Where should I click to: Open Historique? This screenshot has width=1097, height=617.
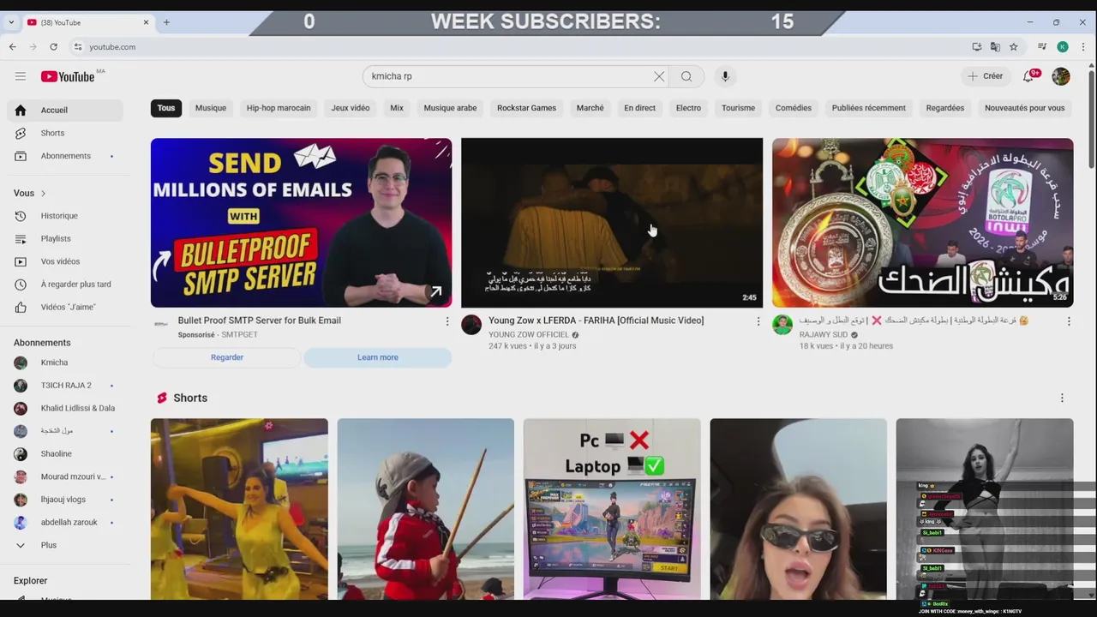click(x=65, y=216)
